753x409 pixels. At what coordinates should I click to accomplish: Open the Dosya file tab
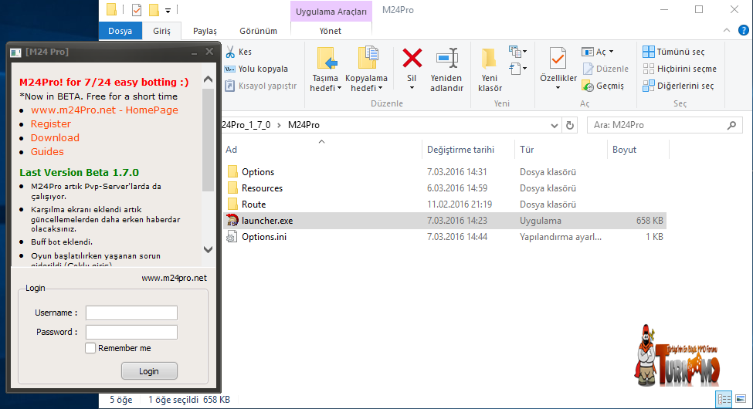point(120,31)
